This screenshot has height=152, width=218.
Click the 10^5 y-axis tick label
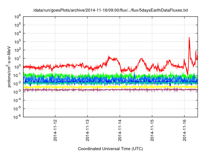17,25
